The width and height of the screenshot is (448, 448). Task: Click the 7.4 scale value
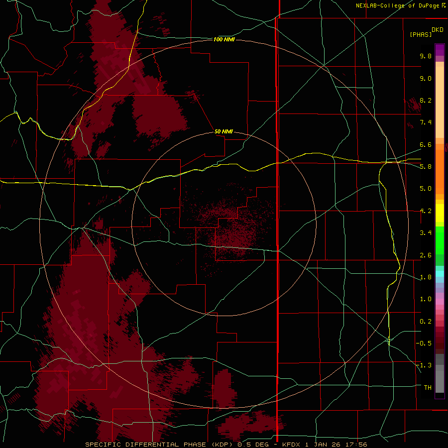point(426,122)
